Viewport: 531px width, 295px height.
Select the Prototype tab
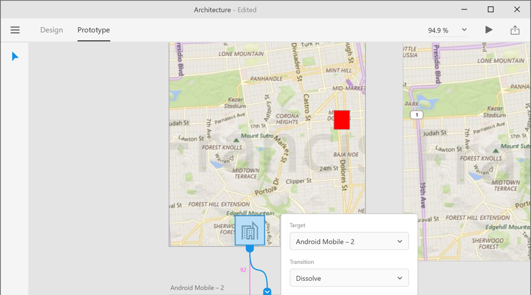click(93, 30)
